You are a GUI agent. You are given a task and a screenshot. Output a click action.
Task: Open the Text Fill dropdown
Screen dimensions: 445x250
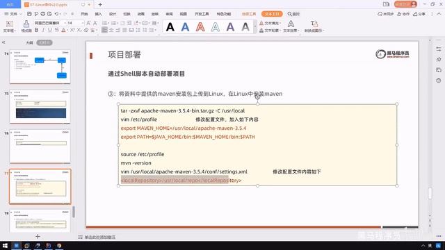tap(270, 23)
